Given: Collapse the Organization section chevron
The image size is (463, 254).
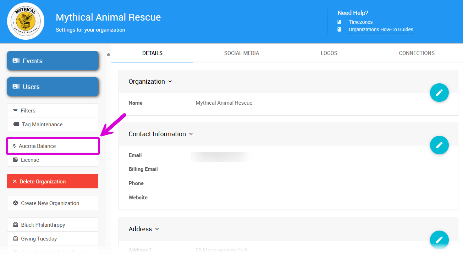Looking at the screenshot, I should [x=170, y=82].
